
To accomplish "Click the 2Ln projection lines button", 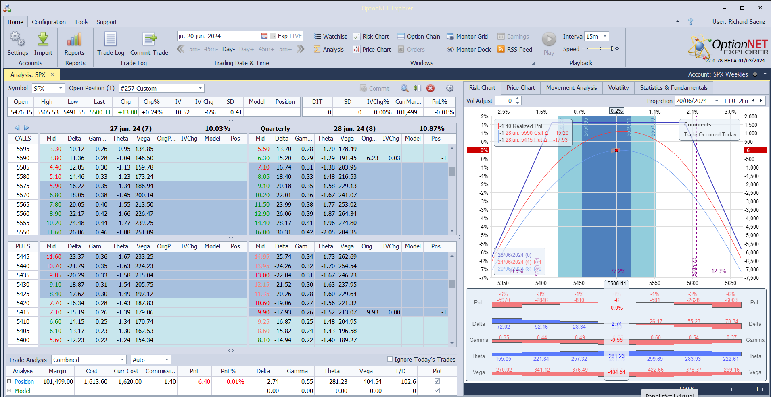I will [743, 101].
